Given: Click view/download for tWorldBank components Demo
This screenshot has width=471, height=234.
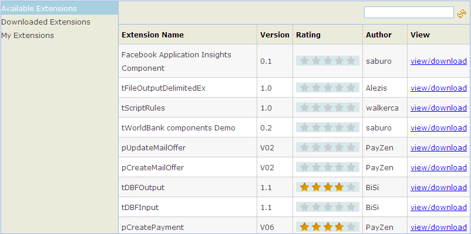Looking at the screenshot, I should pyautogui.click(x=438, y=128).
